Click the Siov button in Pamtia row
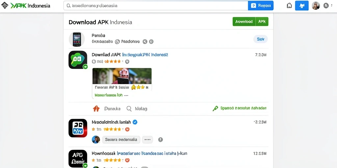 (x=261, y=39)
